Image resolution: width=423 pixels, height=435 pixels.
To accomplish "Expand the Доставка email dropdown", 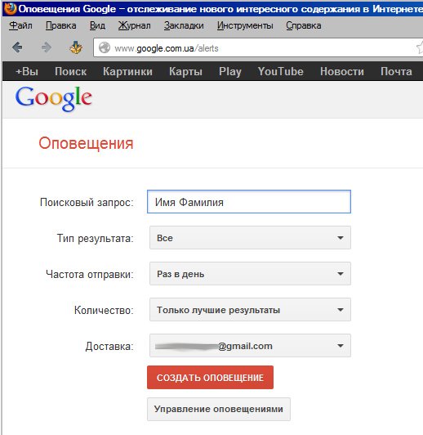I will 250,345.
